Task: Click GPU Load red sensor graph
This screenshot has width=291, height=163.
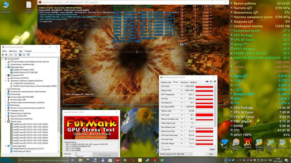Action: [204, 115]
